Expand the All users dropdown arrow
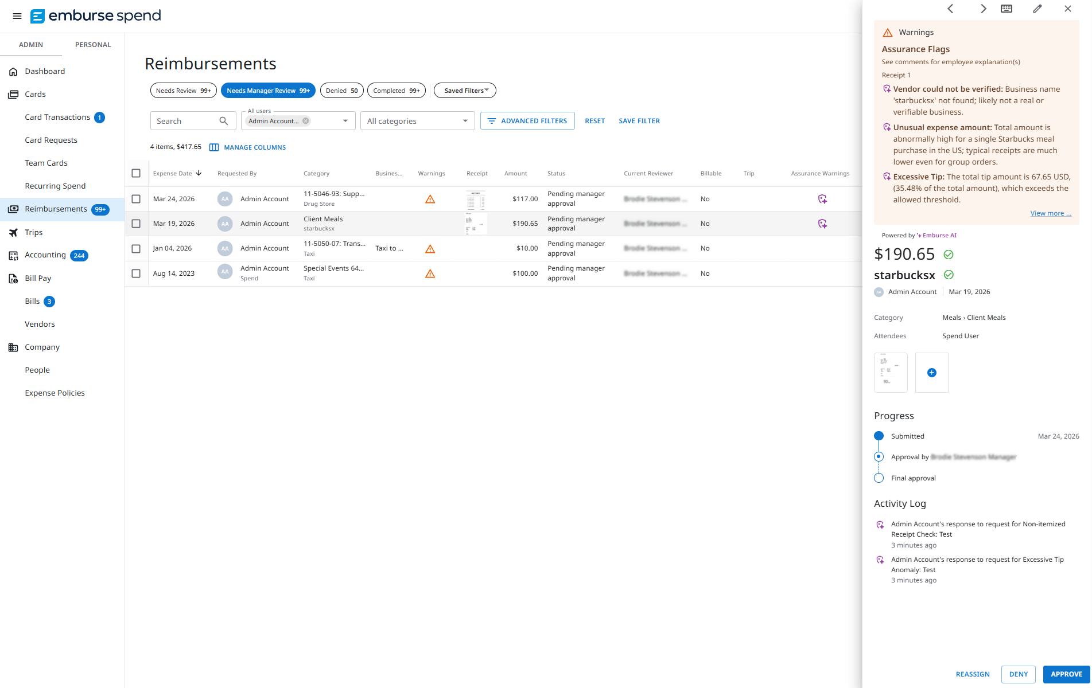 345,121
